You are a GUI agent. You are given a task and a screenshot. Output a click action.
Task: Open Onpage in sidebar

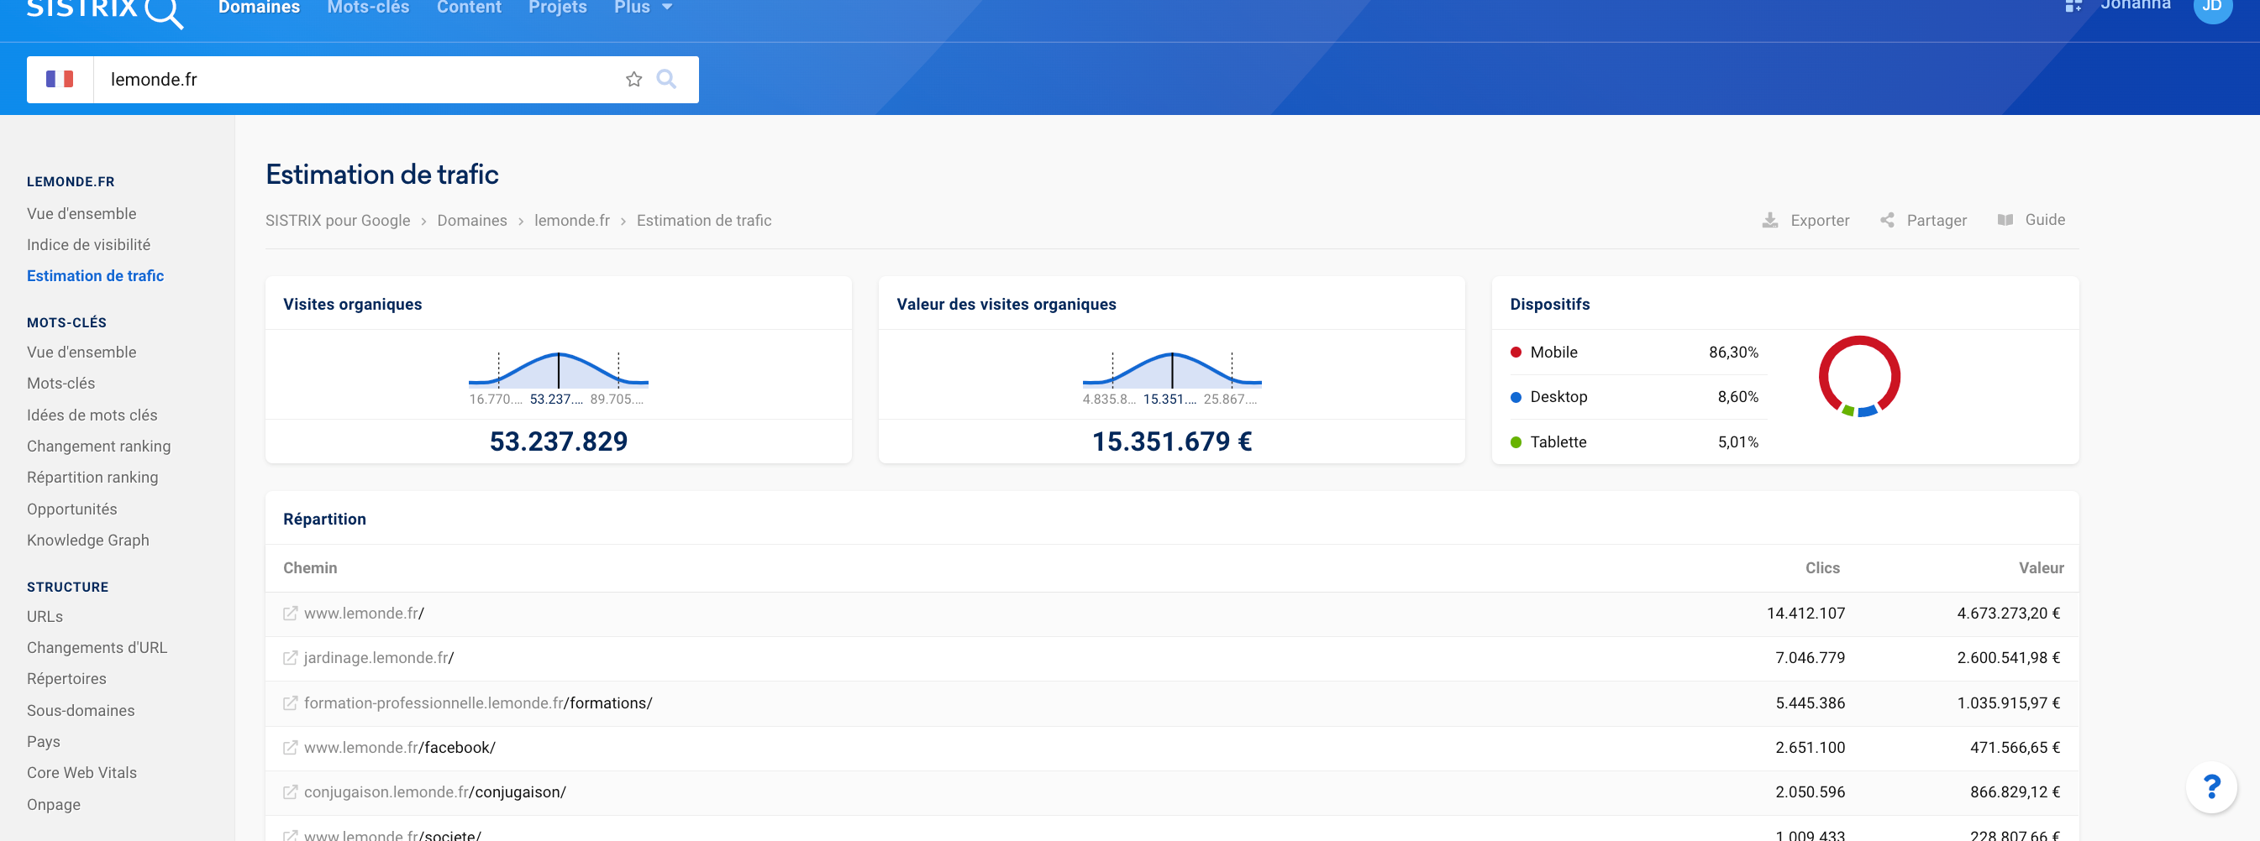pos(54,805)
